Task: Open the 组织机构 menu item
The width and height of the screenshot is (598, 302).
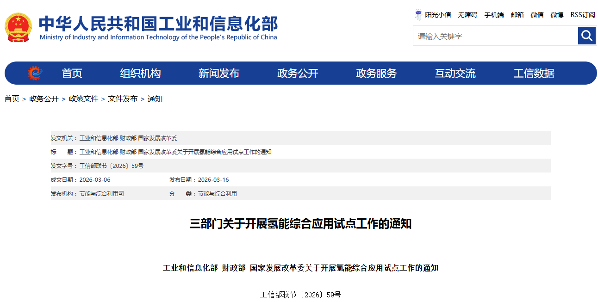Action: (140, 73)
